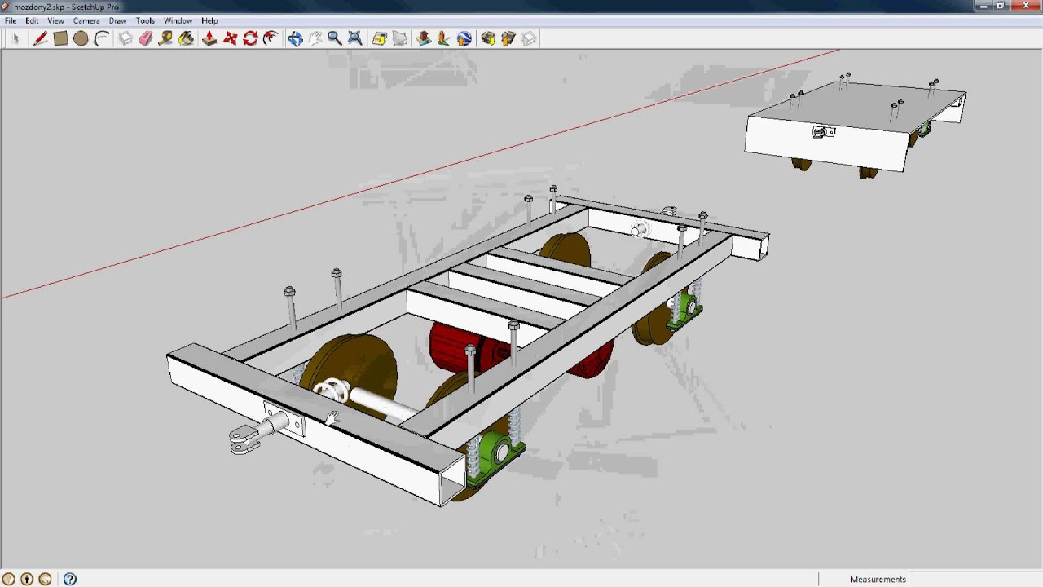This screenshot has width=1043, height=587.
Task: Click the Preview in Google Earth icon
Action: 464,38
